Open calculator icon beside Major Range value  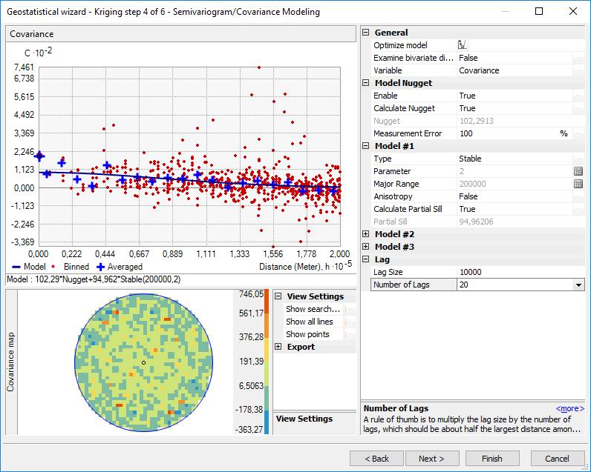coord(578,184)
